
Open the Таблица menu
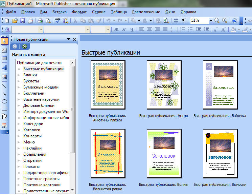119,12
